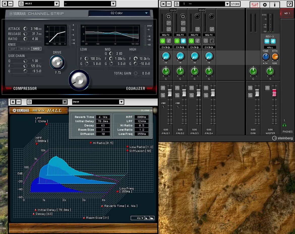Image resolution: width=295 pixels, height=234 pixels.
Task: Toggle the COMPRESSOR button
Action: click(21, 88)
